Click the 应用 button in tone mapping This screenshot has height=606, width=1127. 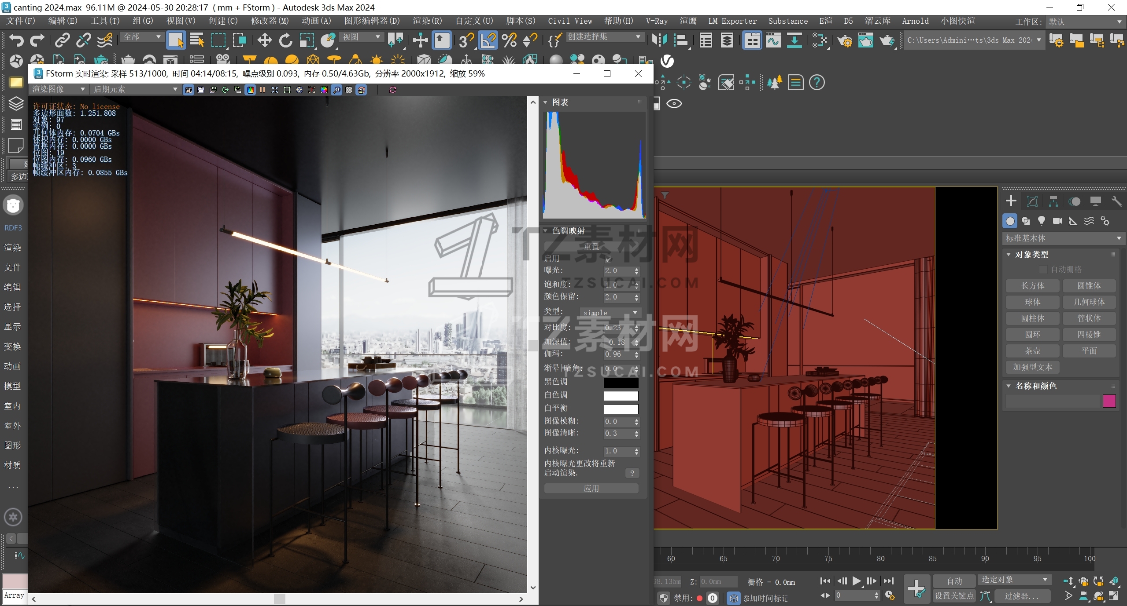point(591,489)
